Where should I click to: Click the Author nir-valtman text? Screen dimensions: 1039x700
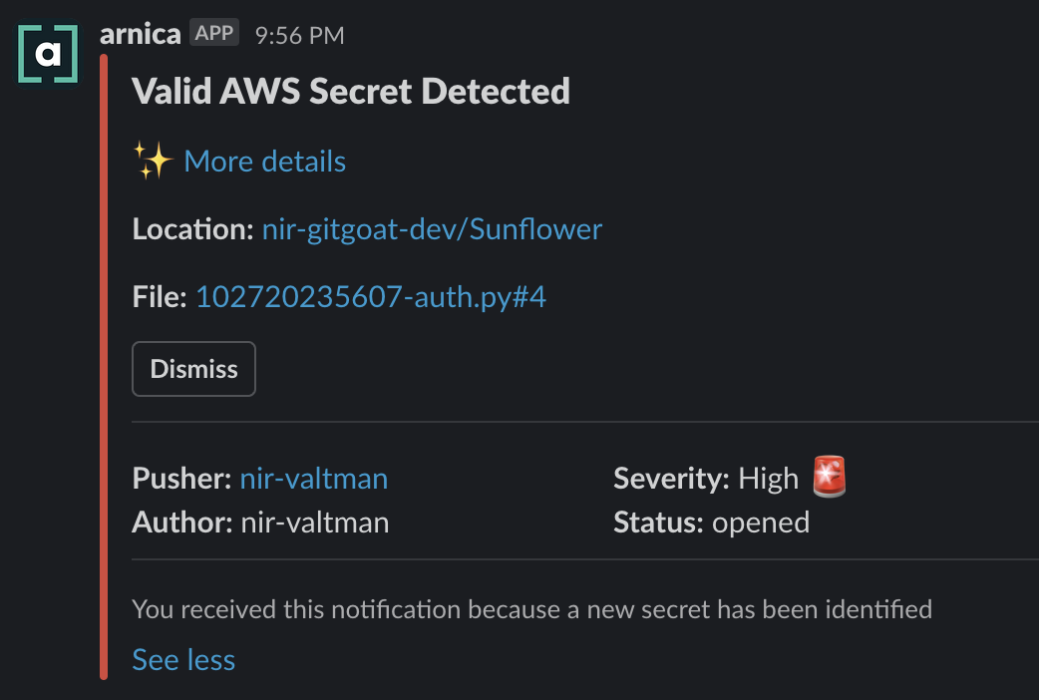tap(314, 523)
